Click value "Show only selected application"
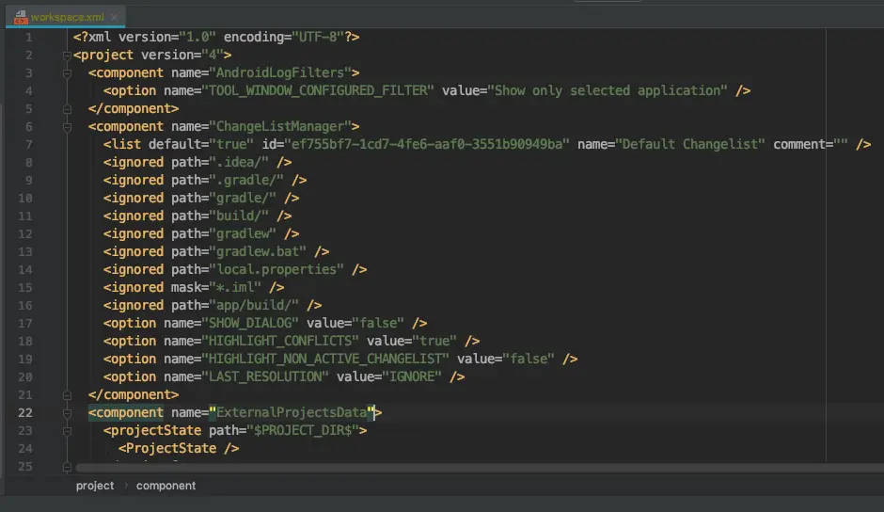 [608, 91]
